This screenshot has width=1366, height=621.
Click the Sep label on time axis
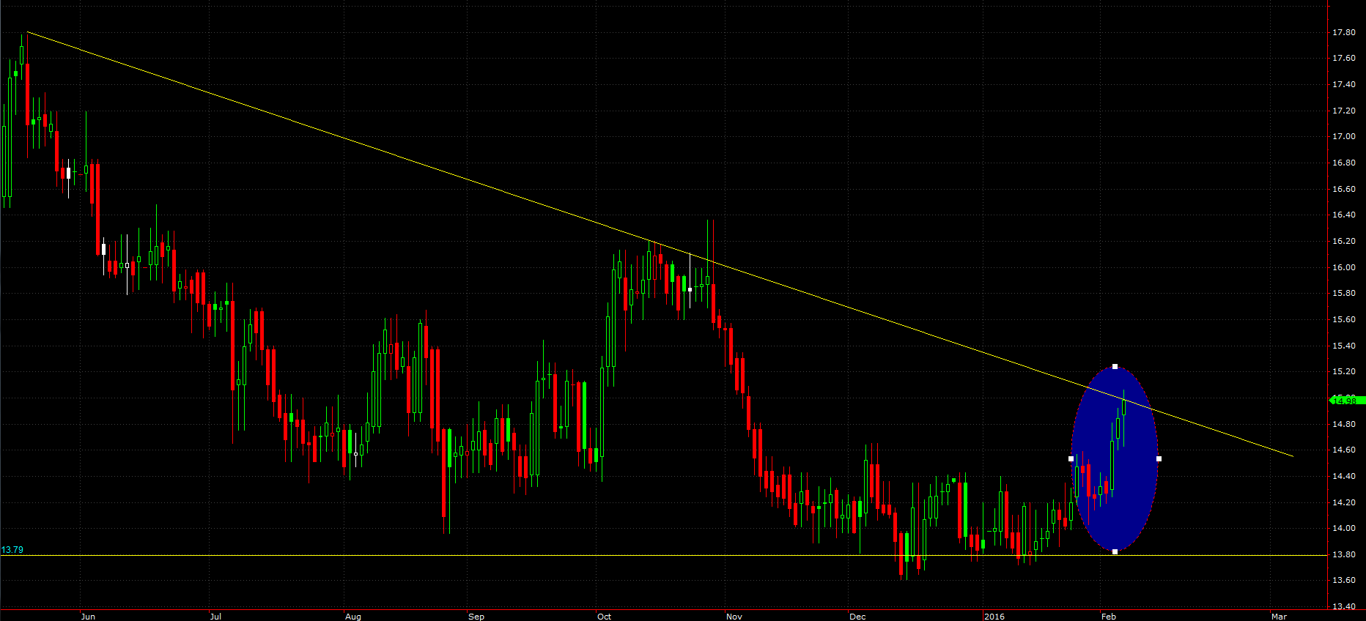click(x=476, y=617)
